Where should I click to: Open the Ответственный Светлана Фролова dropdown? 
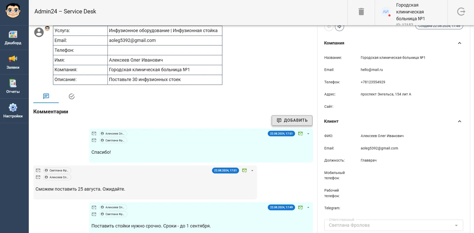point(394,225)
